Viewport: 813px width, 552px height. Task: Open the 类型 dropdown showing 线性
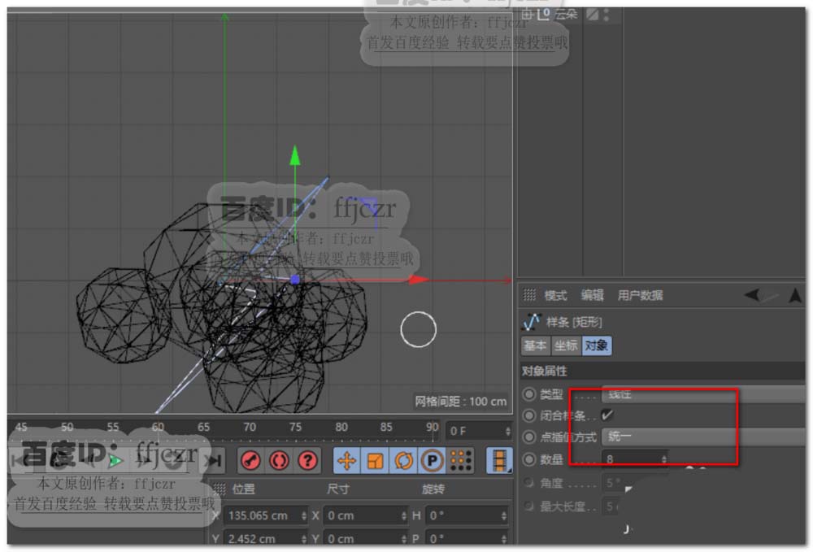(x=703, y=394)
